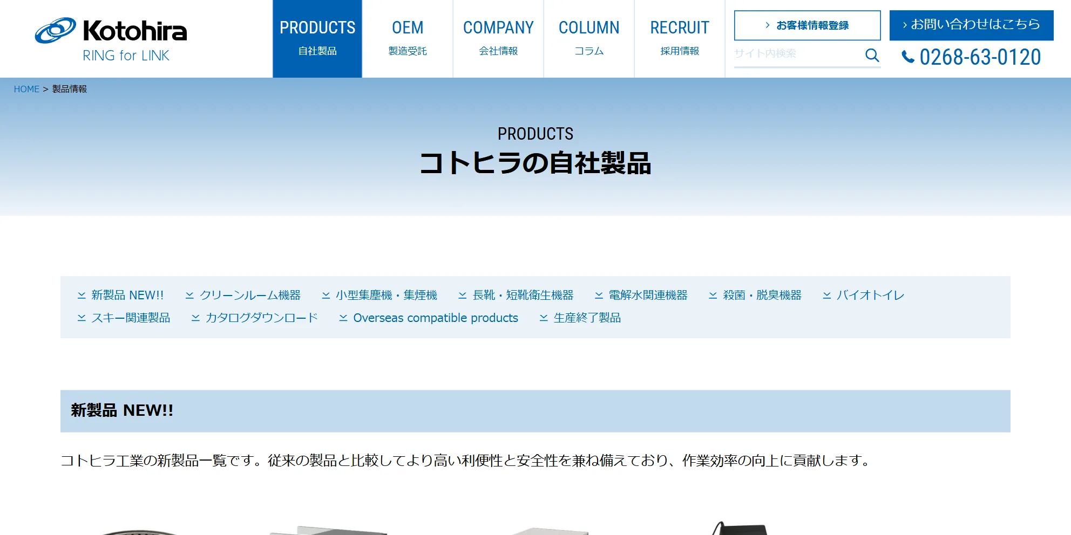Click the お客様情報登録 button

[807, 25]
